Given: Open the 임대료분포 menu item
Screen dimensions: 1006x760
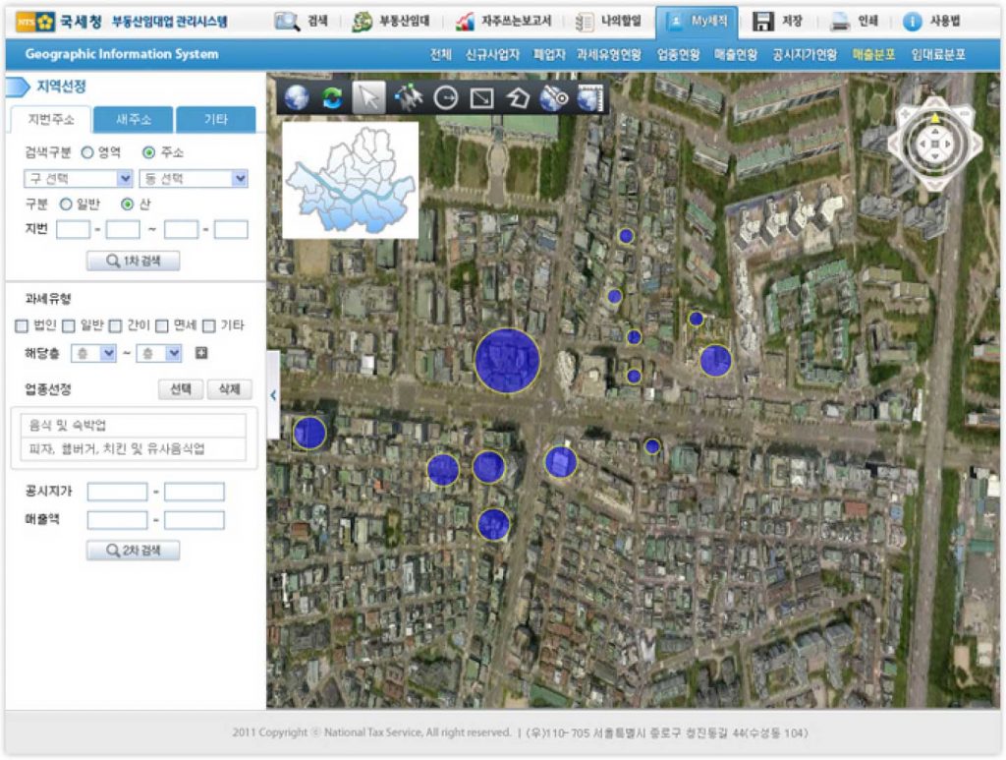Looking at the screenshot, I should coord(938,55).
